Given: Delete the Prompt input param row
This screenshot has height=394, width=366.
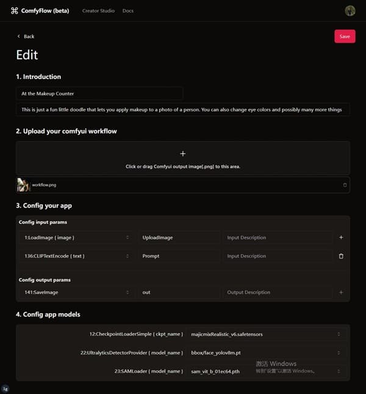Looking at the screenshot, I should tap(341, 256).
